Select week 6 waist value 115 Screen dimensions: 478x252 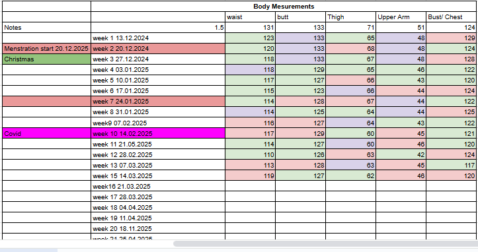pyautogui.click(x=251, y=90)
